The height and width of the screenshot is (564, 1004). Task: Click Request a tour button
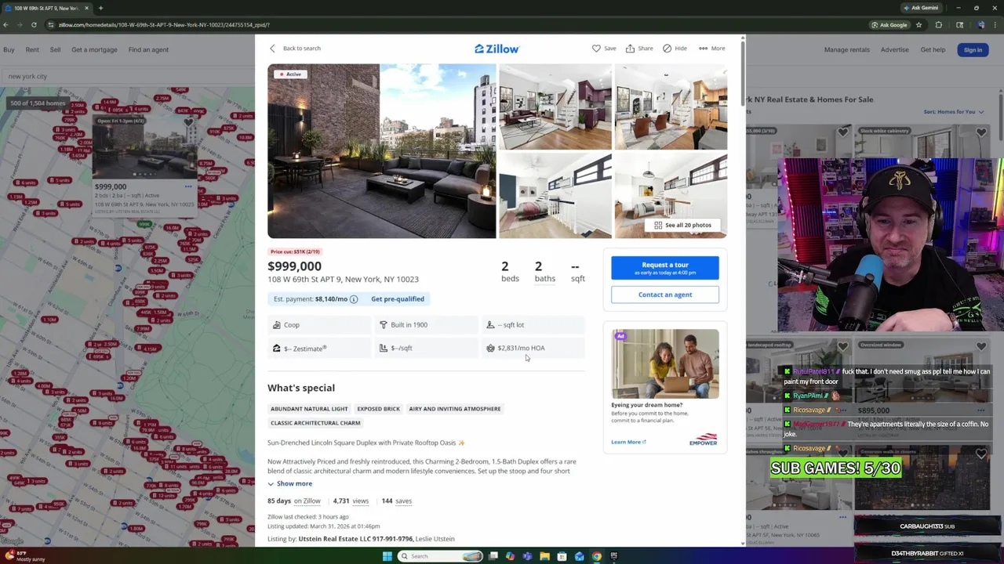click(x=665, y=268)
